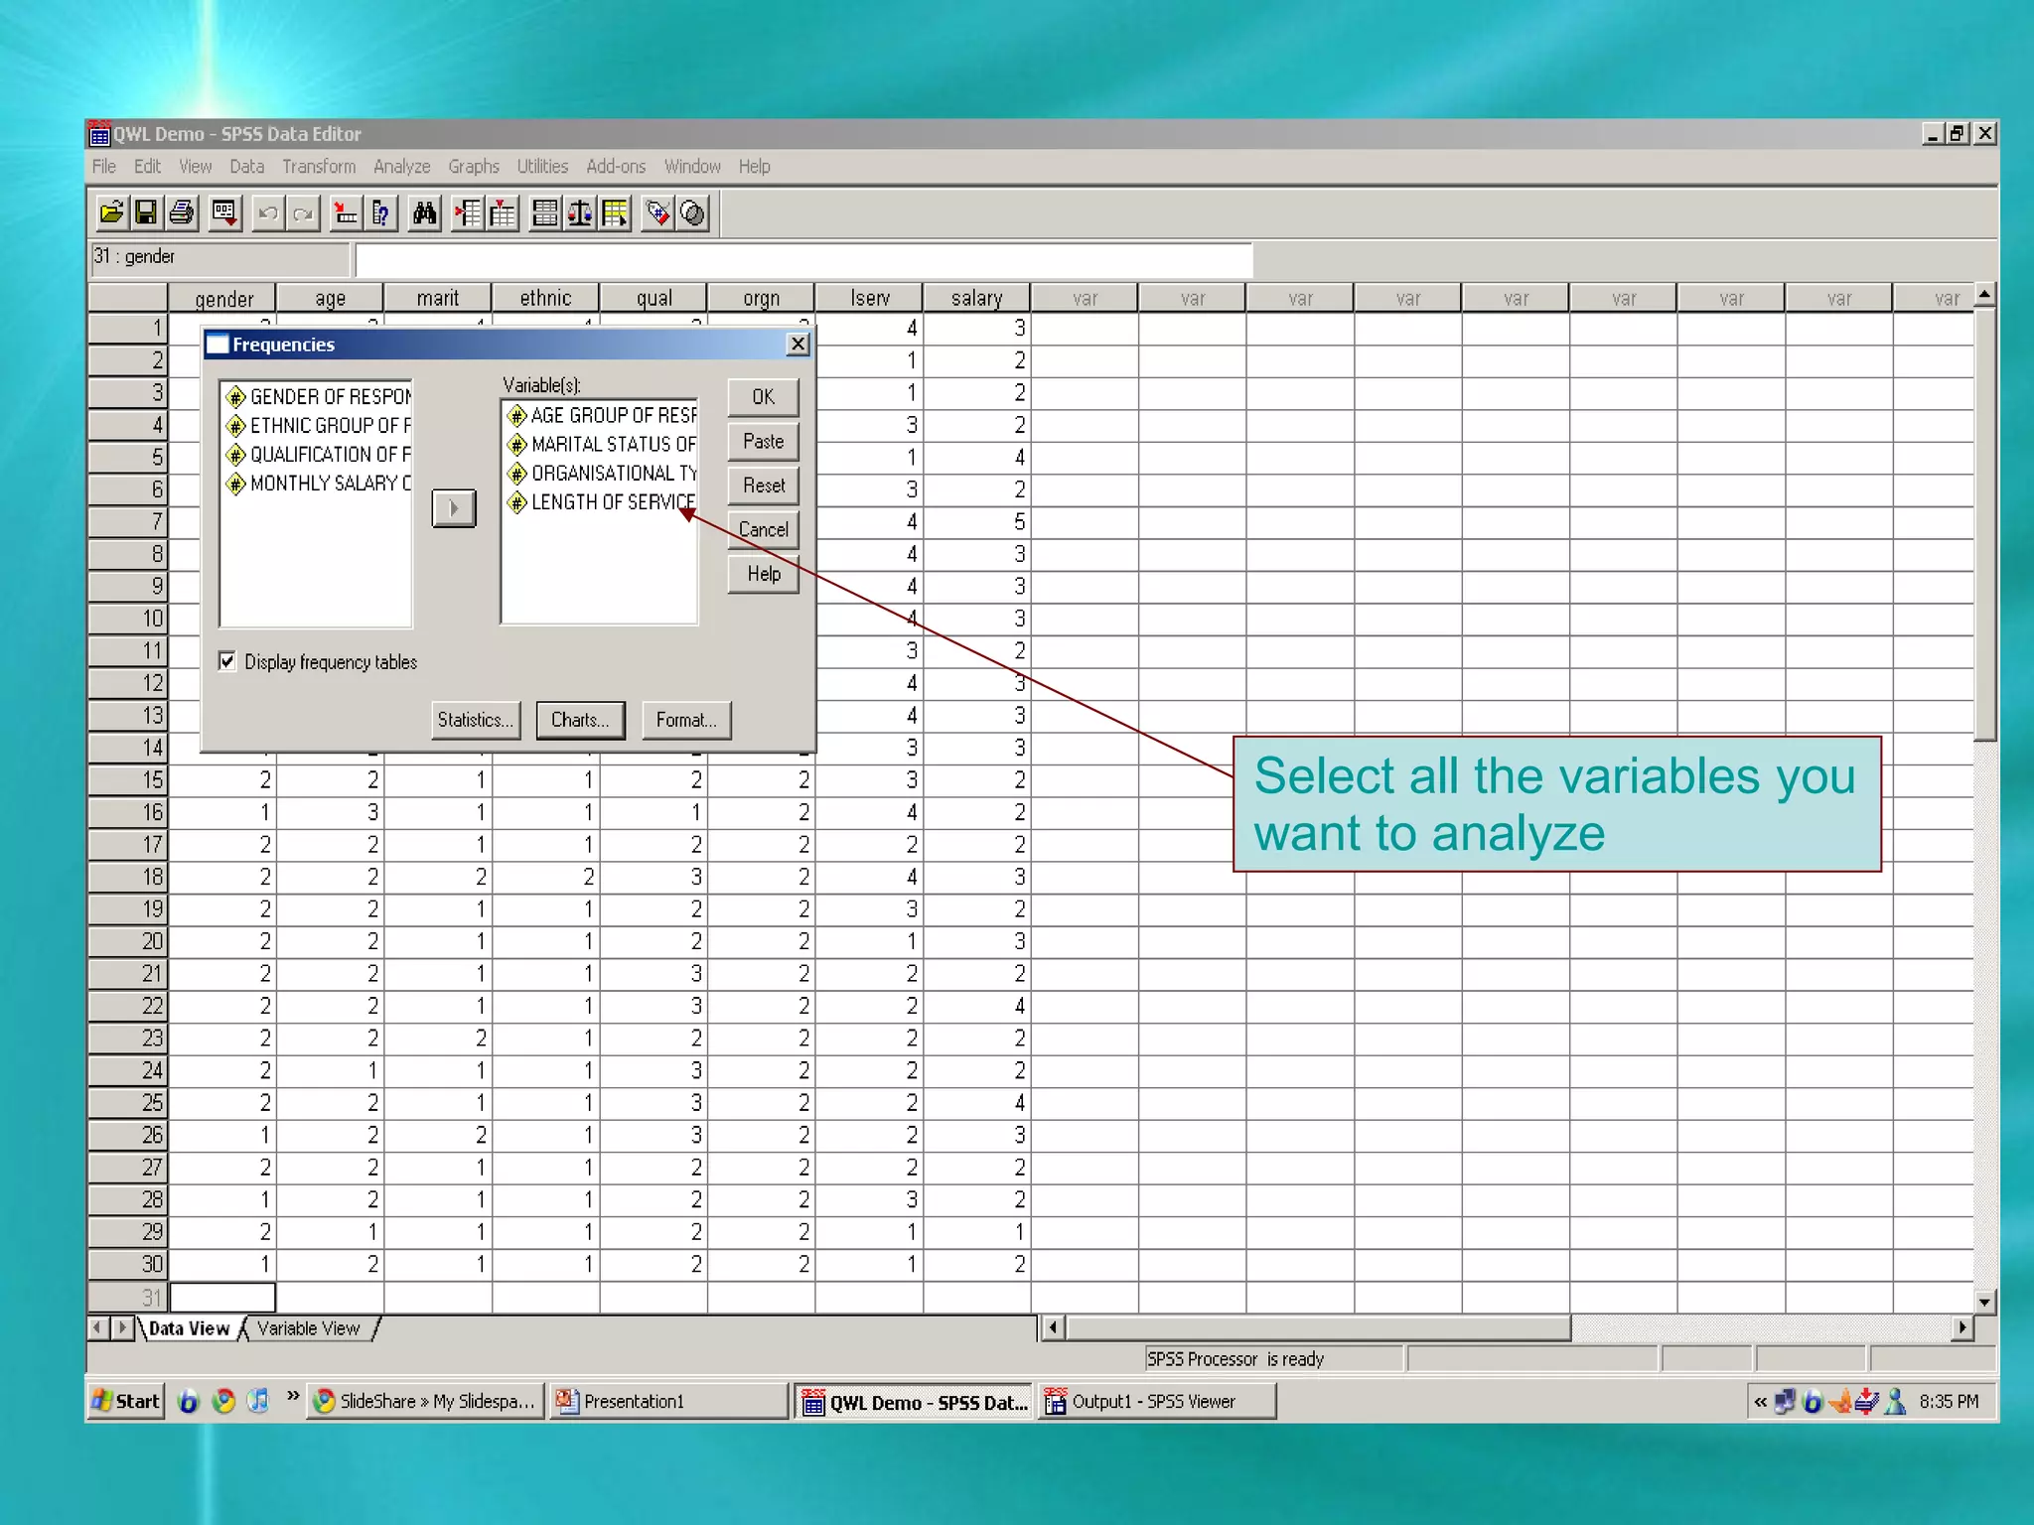Open the Add-ons menu
Image resolution: width=2034 pixels, height=1525 pixels.
[616, 166]
